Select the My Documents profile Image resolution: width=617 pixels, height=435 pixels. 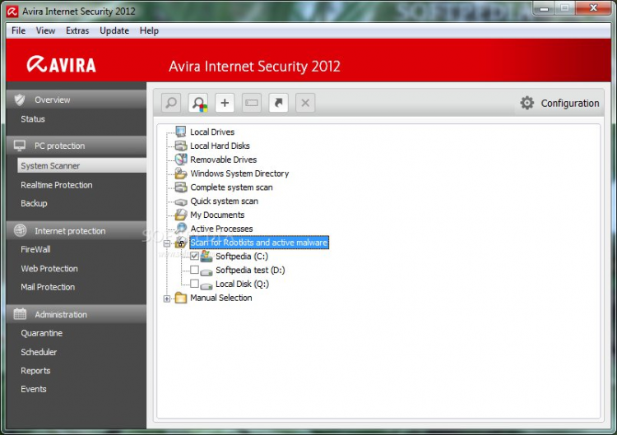click(x=217, y=215)
